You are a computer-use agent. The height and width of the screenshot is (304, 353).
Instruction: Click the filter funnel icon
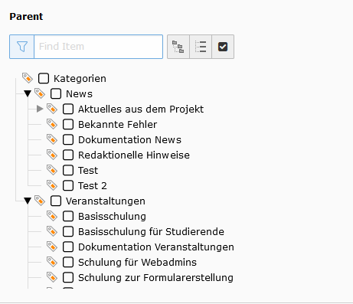coord(22,47)
